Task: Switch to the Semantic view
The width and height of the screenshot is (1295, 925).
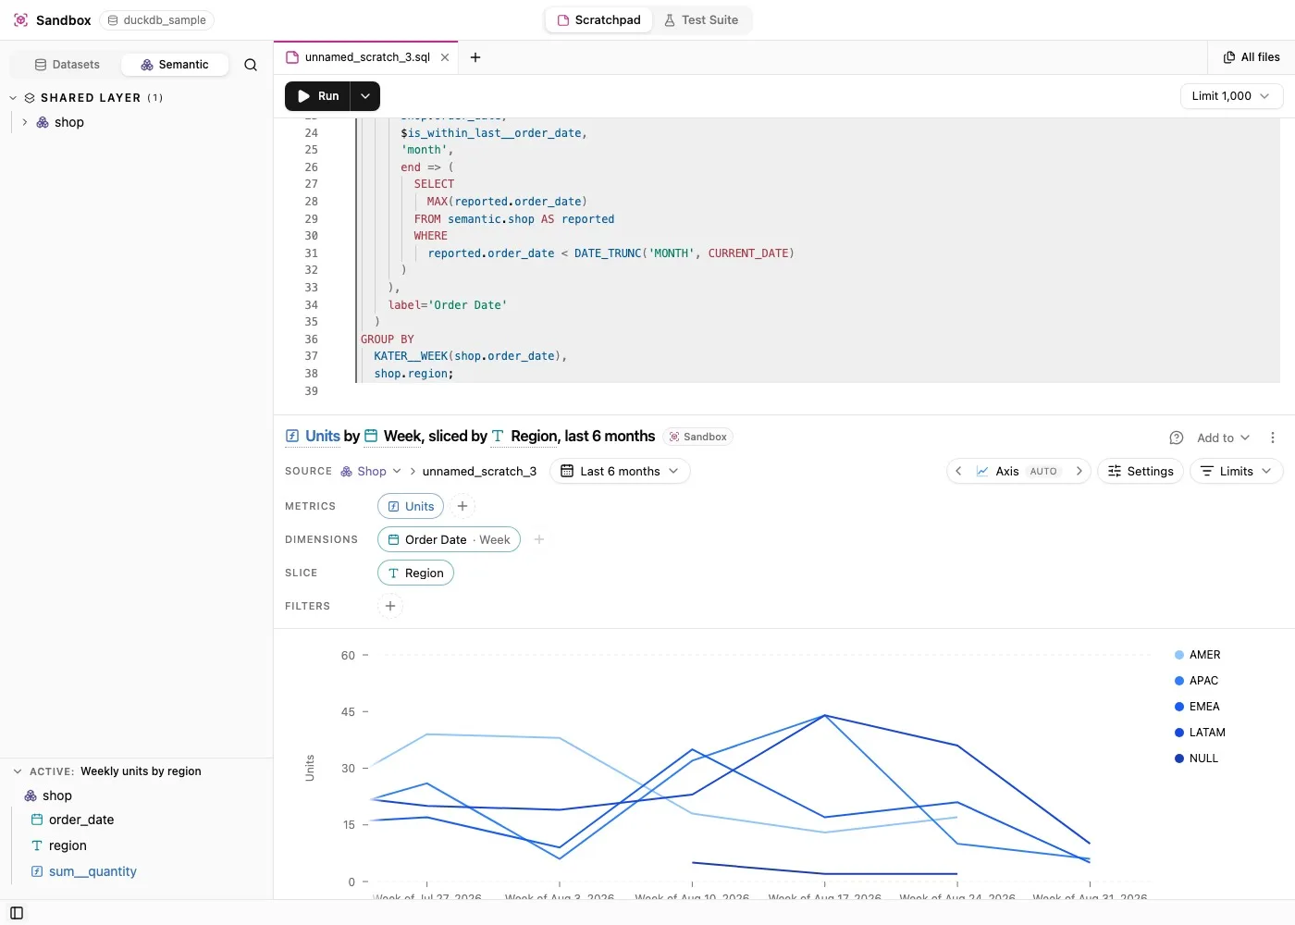Action: click(x=175, y=65)
